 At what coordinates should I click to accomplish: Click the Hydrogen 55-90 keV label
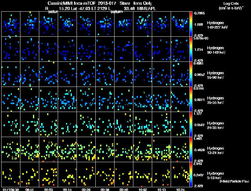(216, 75)
